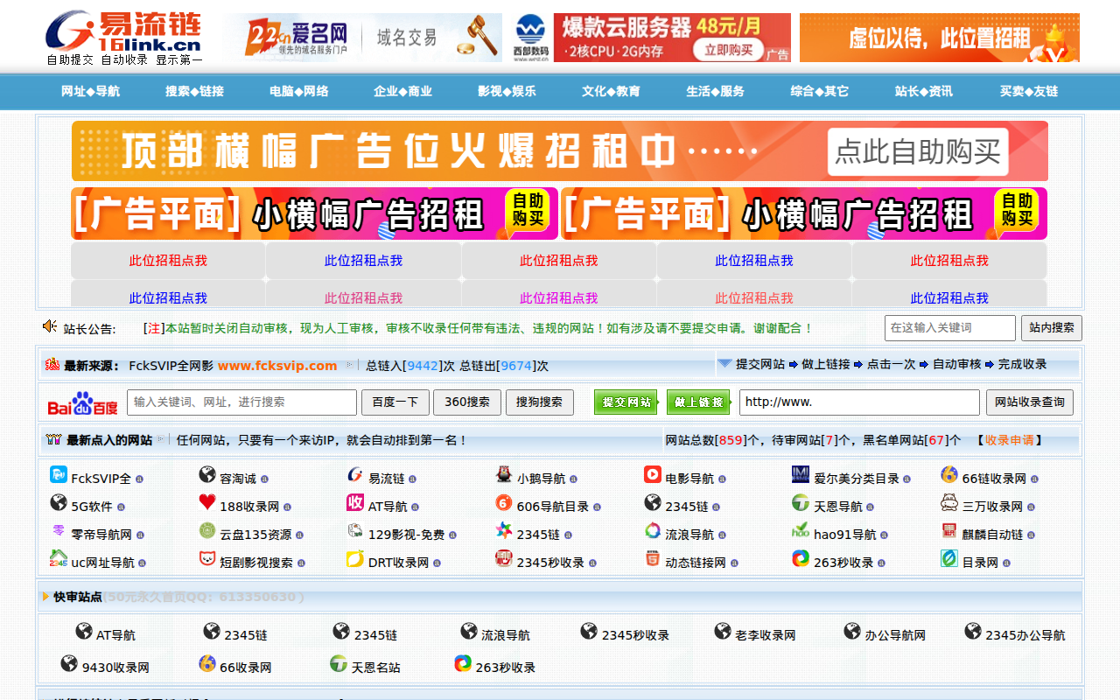Click the globe icon beside 5G软件
The height and width of the screenshot is (700, 1120).
coord(59,503)
